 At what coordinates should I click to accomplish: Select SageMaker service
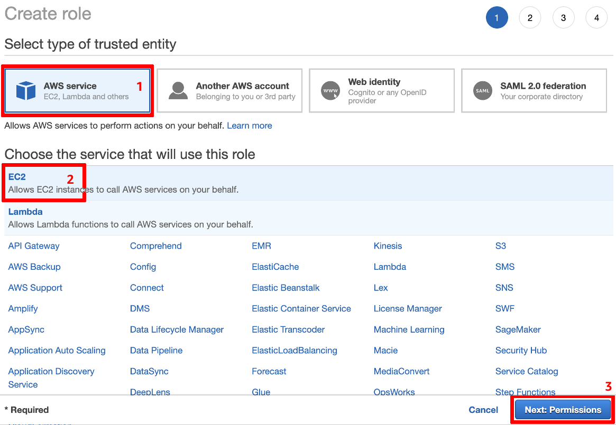pyautogui.click(x=518, y=329)
